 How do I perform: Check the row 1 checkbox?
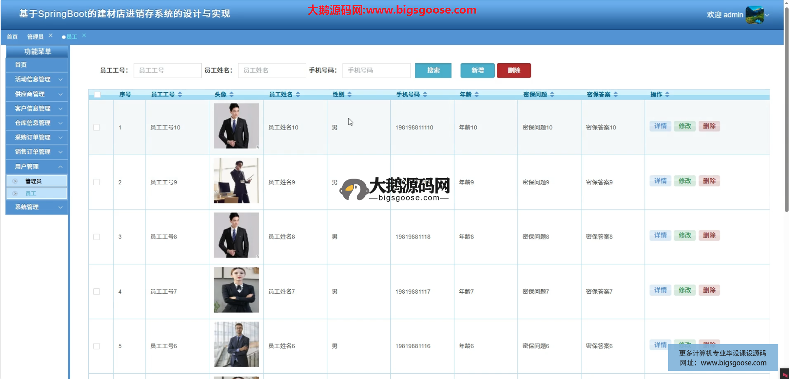[x=97, y=127]
